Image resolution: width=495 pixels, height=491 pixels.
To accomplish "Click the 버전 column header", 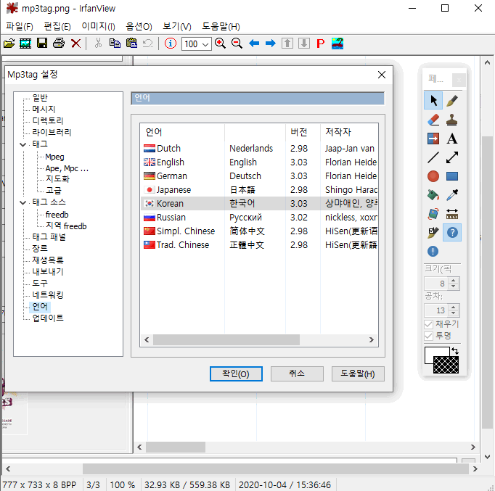I will (303, 132).
